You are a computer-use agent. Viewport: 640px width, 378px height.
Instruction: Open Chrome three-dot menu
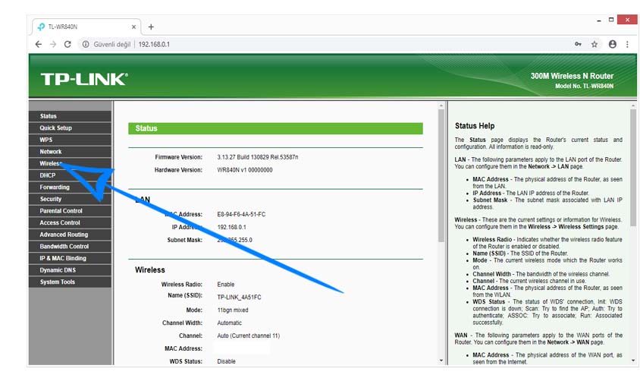[627, 44]
